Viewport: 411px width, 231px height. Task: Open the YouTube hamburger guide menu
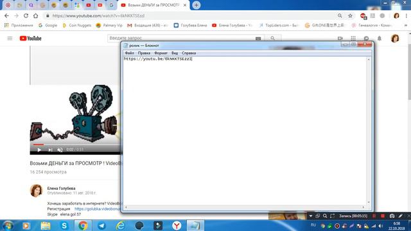tap(10, 38)
